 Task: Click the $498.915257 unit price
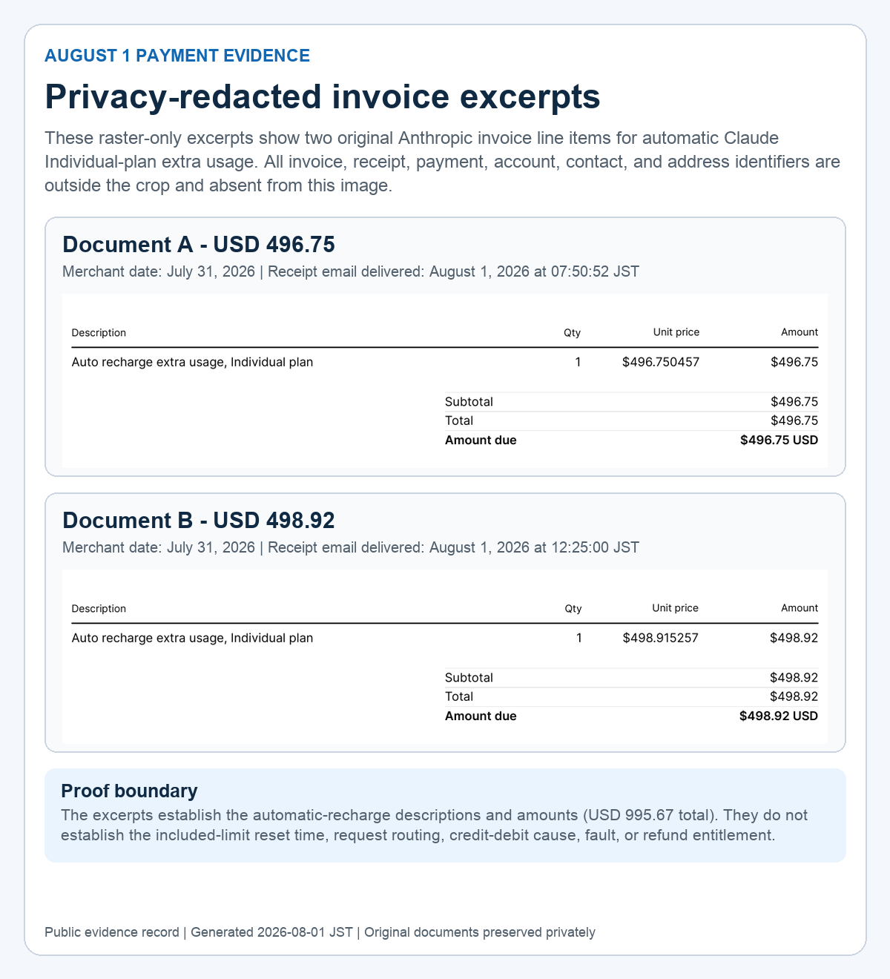(661, 639)
